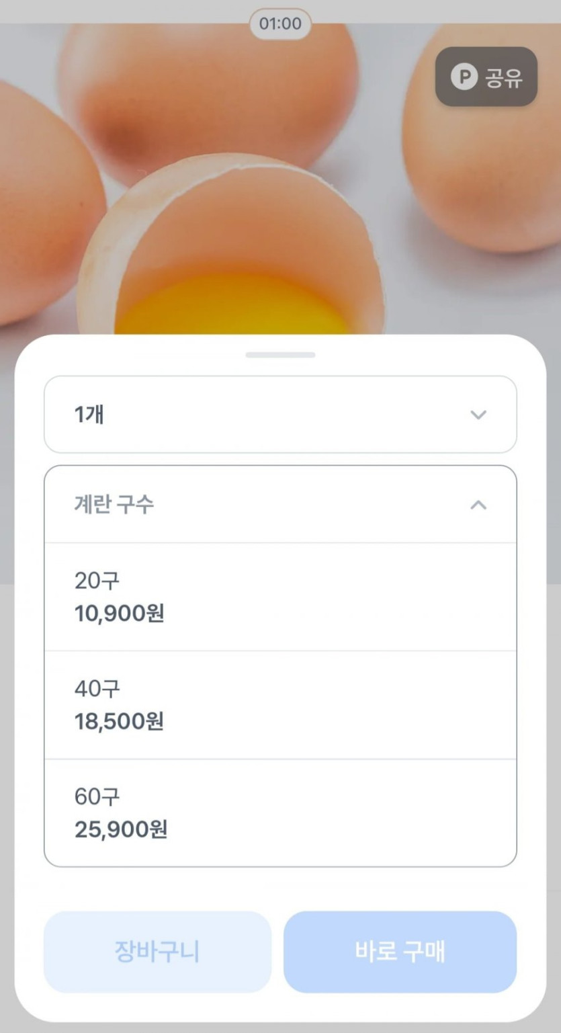Tap the 01:00 timer pill
This screenshot has height=1033, width=561.
[280, 24]
